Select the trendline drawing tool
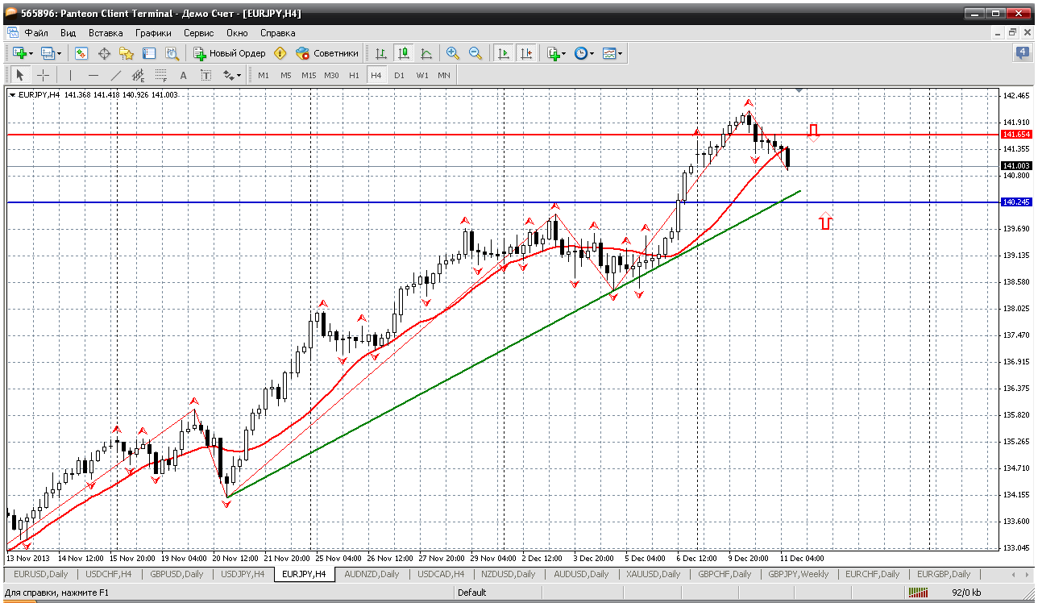 [115, 75]
